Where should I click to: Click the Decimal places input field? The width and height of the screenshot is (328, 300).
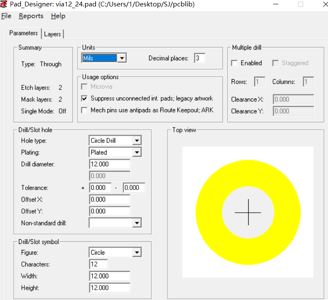tap(199, 58)
